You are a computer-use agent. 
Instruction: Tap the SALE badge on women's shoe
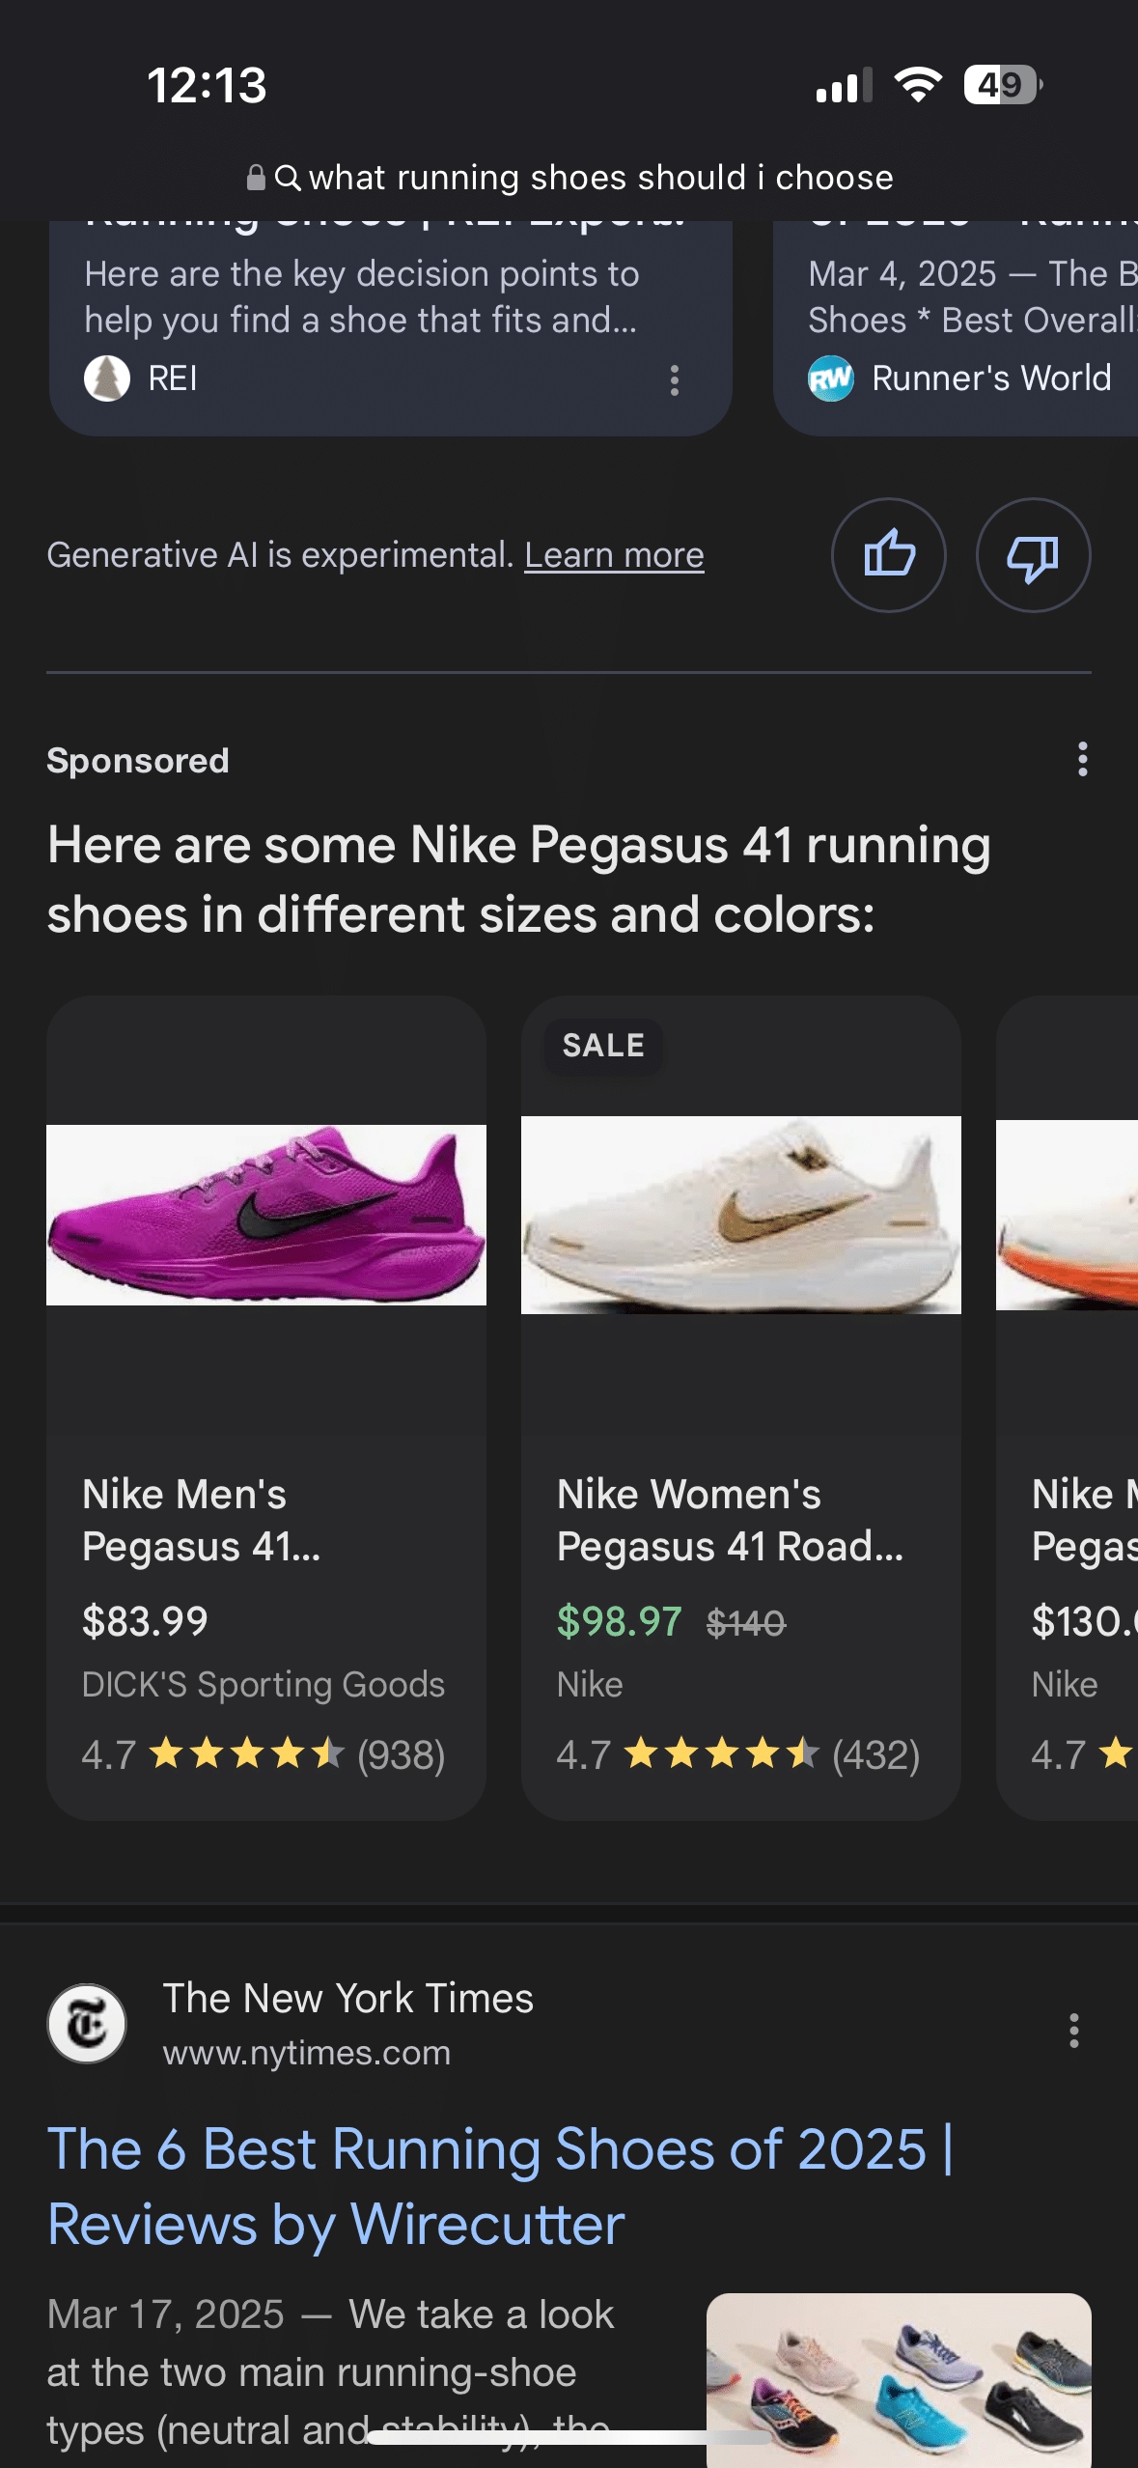pyautogui.click(x=603, y=1046)
